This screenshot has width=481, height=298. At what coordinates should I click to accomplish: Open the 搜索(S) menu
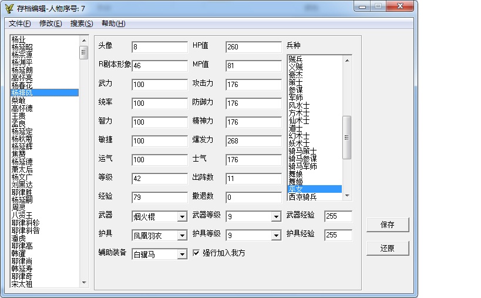coord(82,24)
